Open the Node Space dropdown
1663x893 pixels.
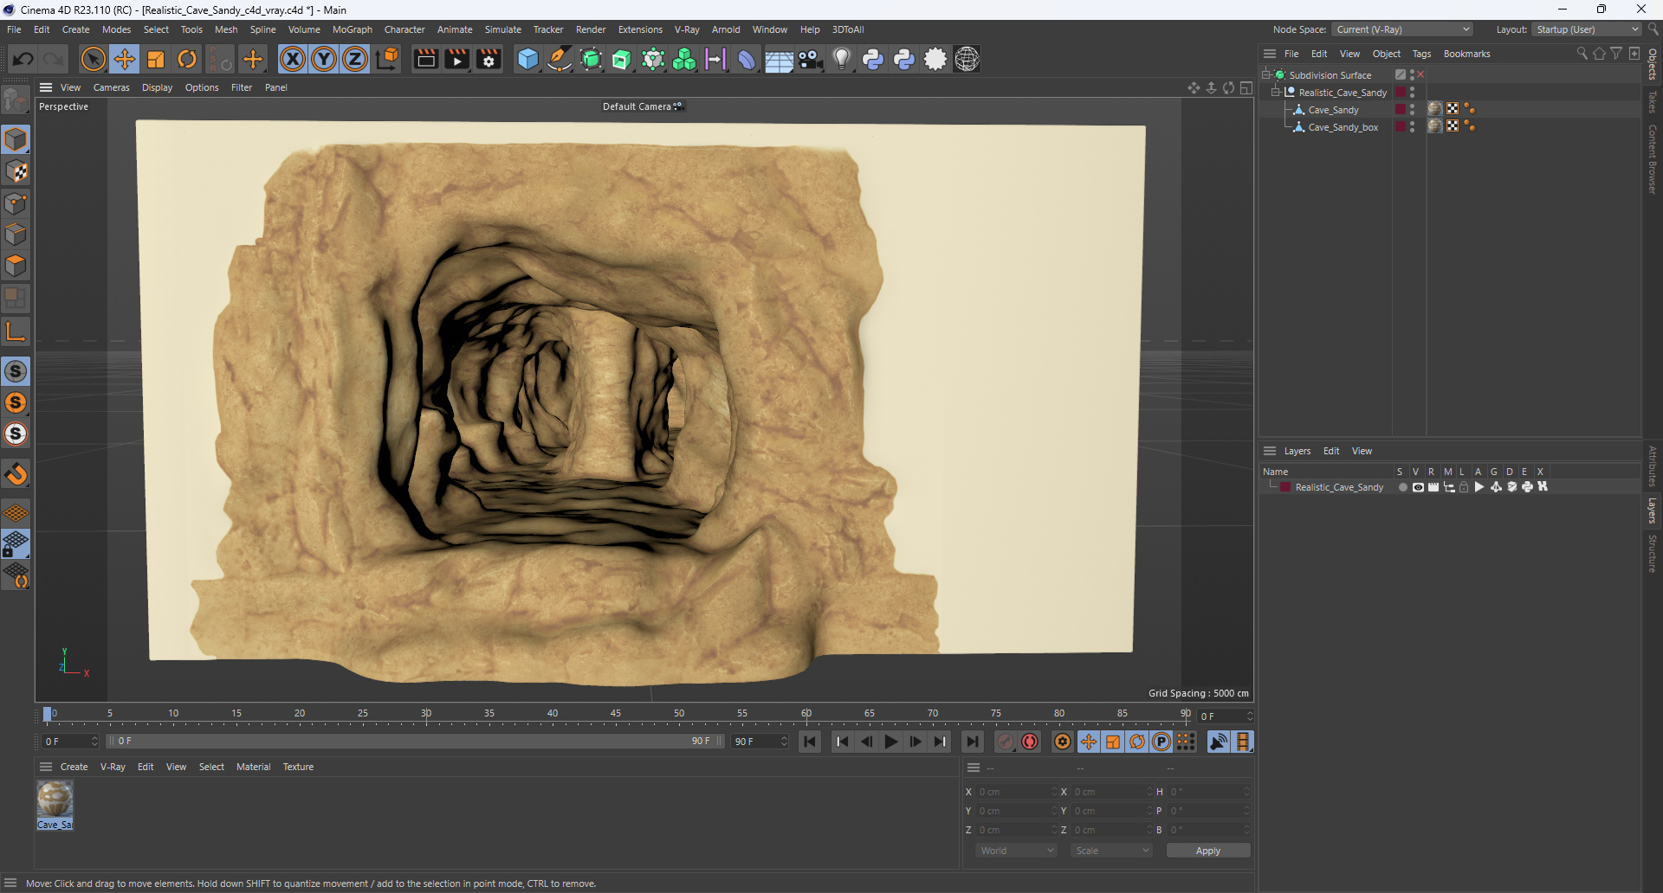pos(1401,29)
